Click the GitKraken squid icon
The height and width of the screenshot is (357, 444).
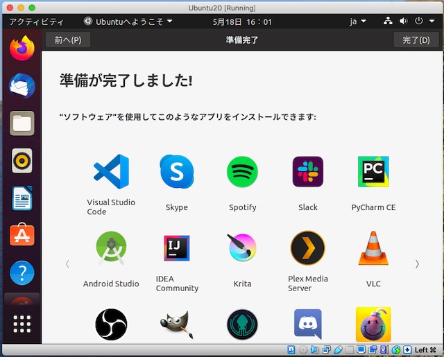click(x=242, y=324)
